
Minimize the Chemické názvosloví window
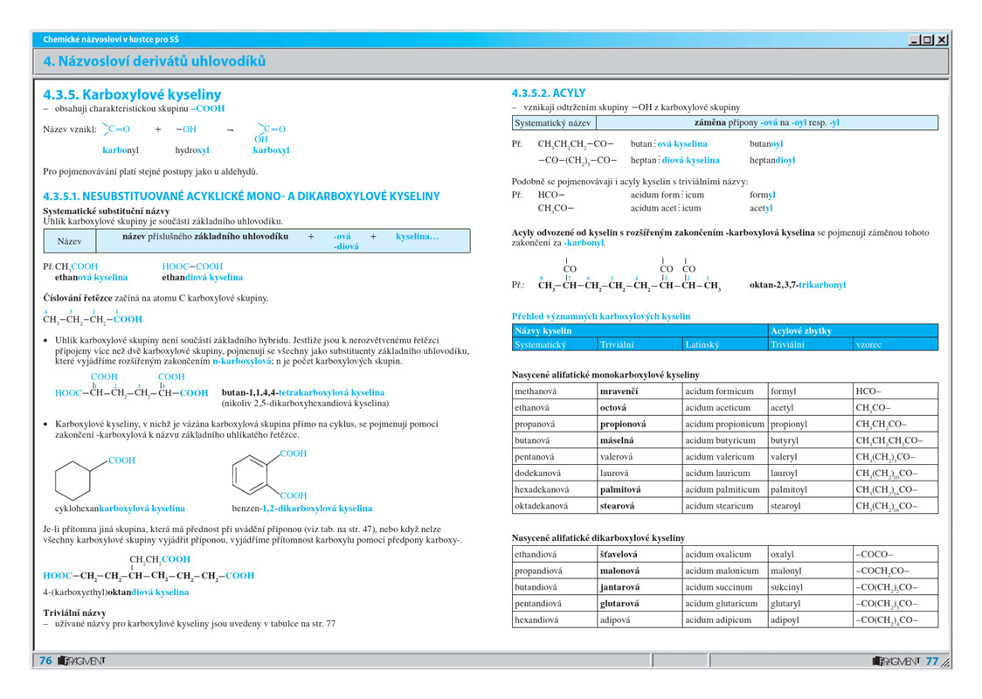pos(915,39)
